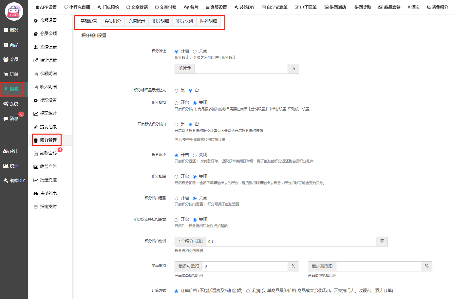Switch to the 会员积分 tab
This screenshot has height=299, width=454.
113,21
